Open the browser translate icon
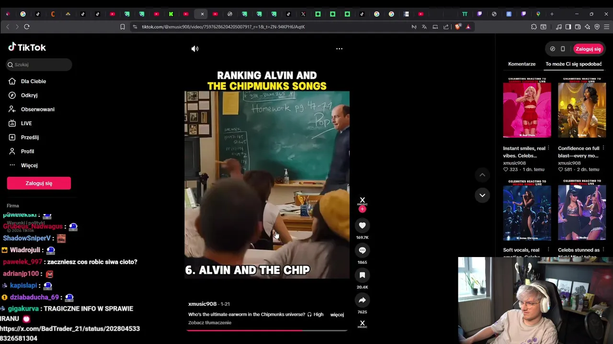This screenshot has height=344, width=613. click(x=424, y=27)
